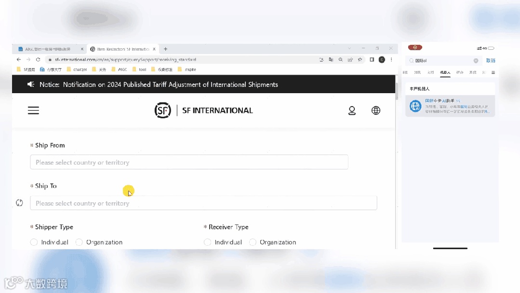Tap 取消 to cancel the phone search

[491, 60]
